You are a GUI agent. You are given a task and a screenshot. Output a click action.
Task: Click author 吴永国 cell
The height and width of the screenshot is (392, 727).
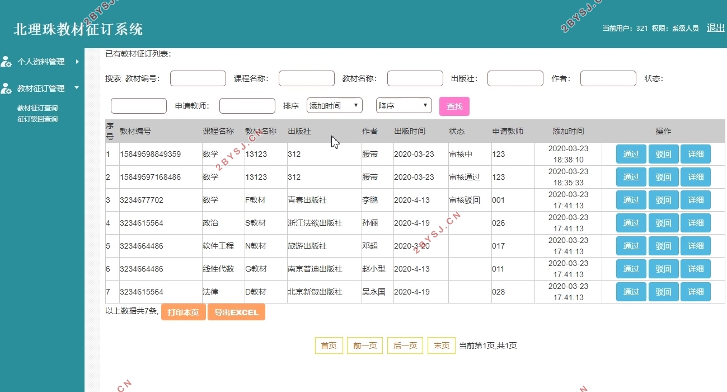[377, 292]
